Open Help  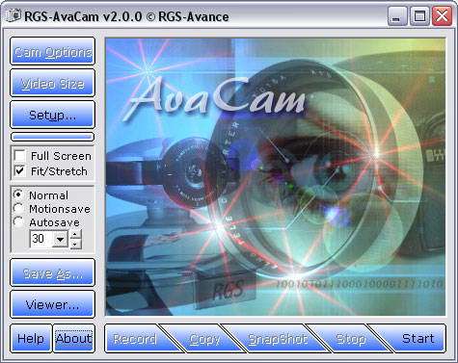[31, 338]
